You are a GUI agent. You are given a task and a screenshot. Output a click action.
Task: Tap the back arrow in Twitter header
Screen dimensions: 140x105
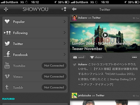[x=74, y=9]
